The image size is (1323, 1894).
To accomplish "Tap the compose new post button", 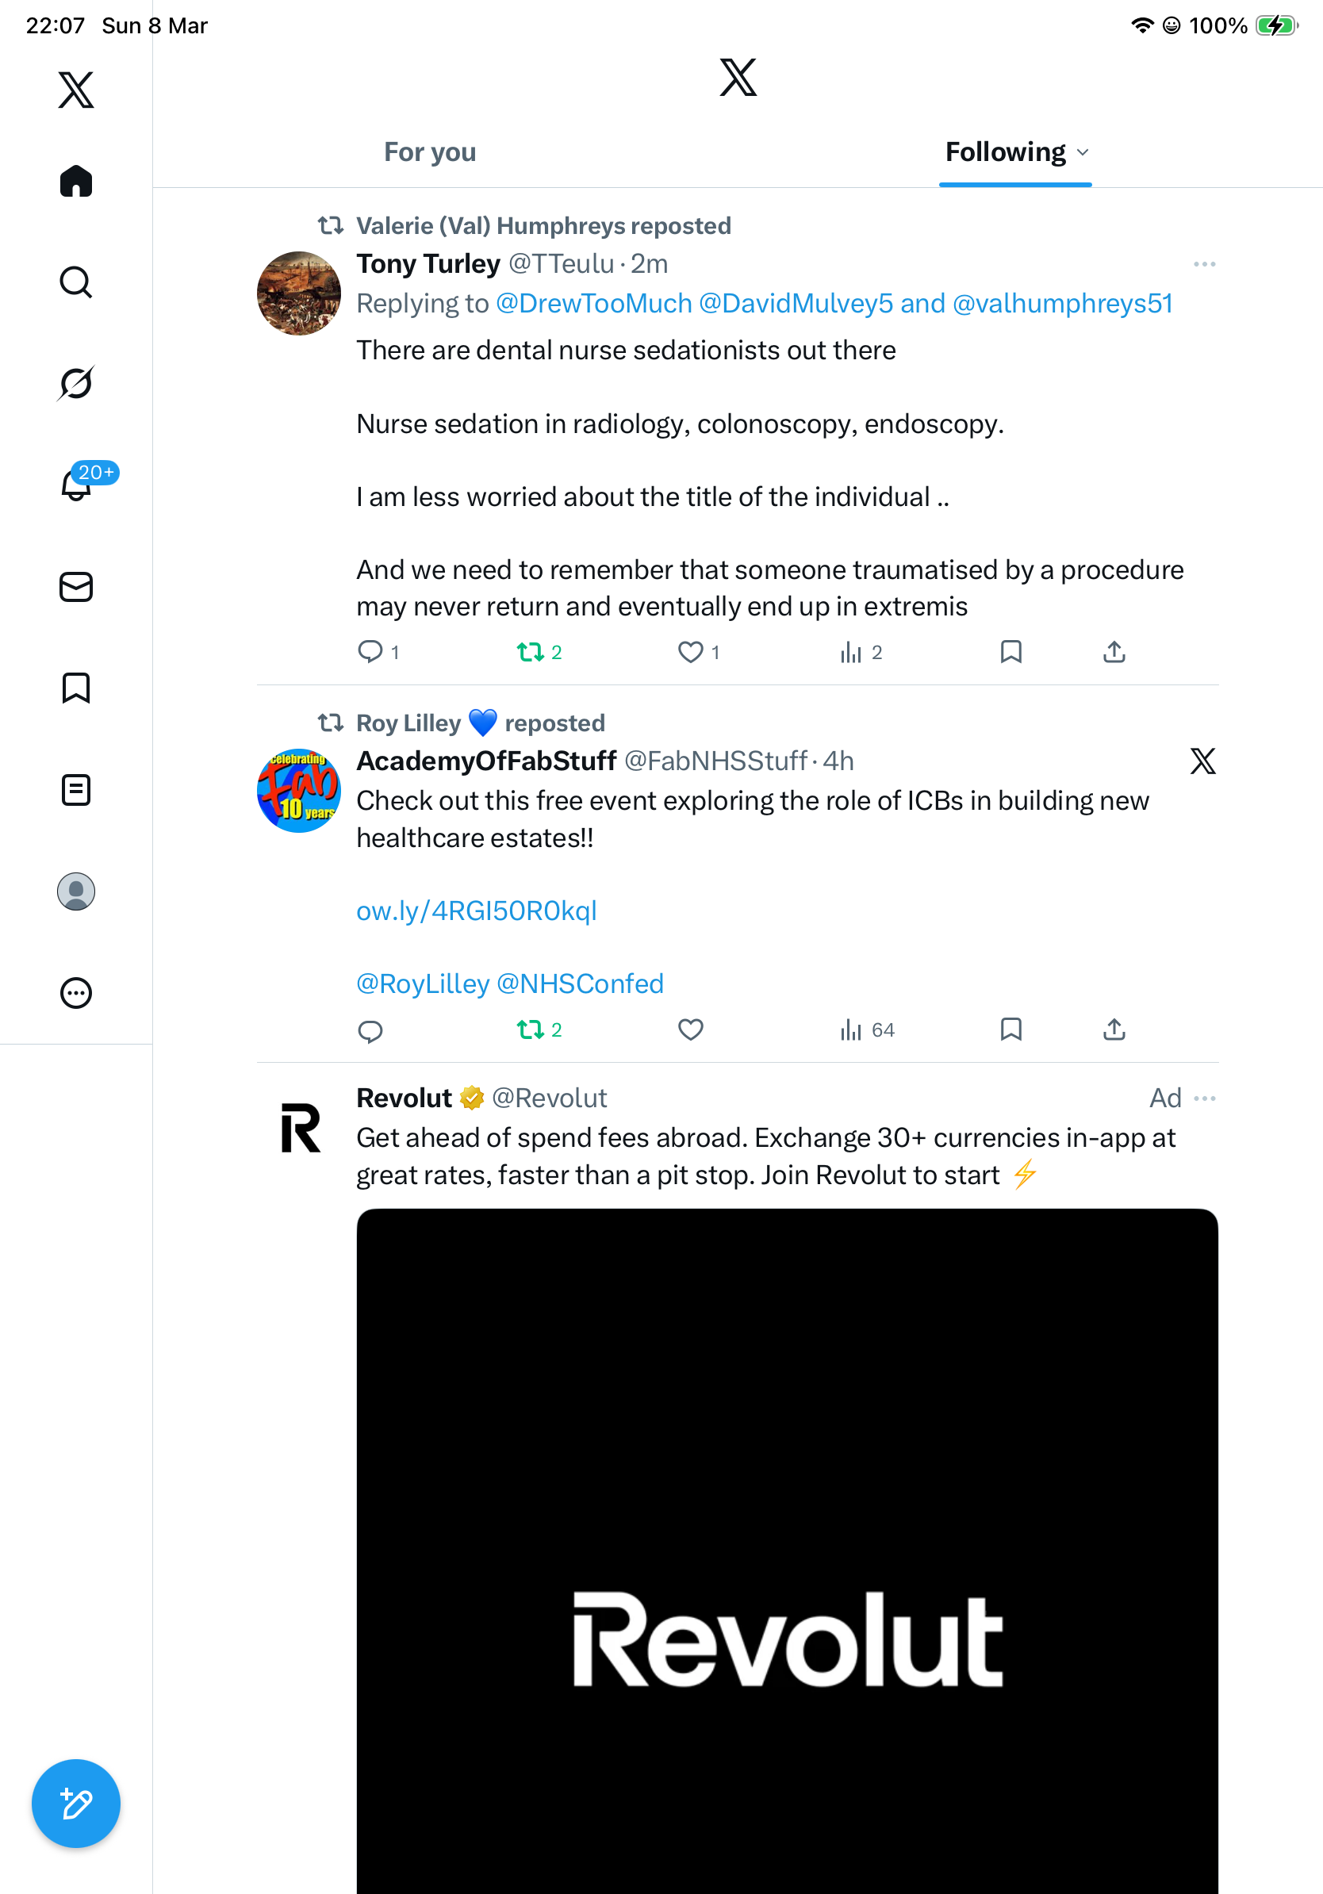I will pyautogui.click(x=76, y=1804).
